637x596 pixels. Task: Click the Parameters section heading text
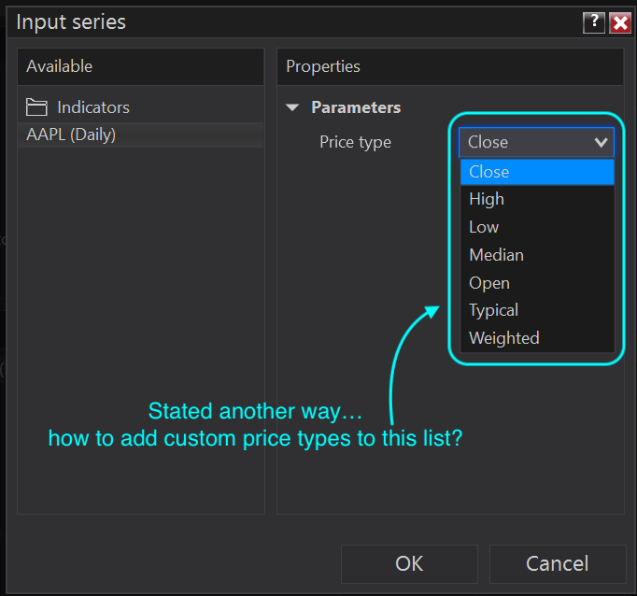[x=356, y=107]
